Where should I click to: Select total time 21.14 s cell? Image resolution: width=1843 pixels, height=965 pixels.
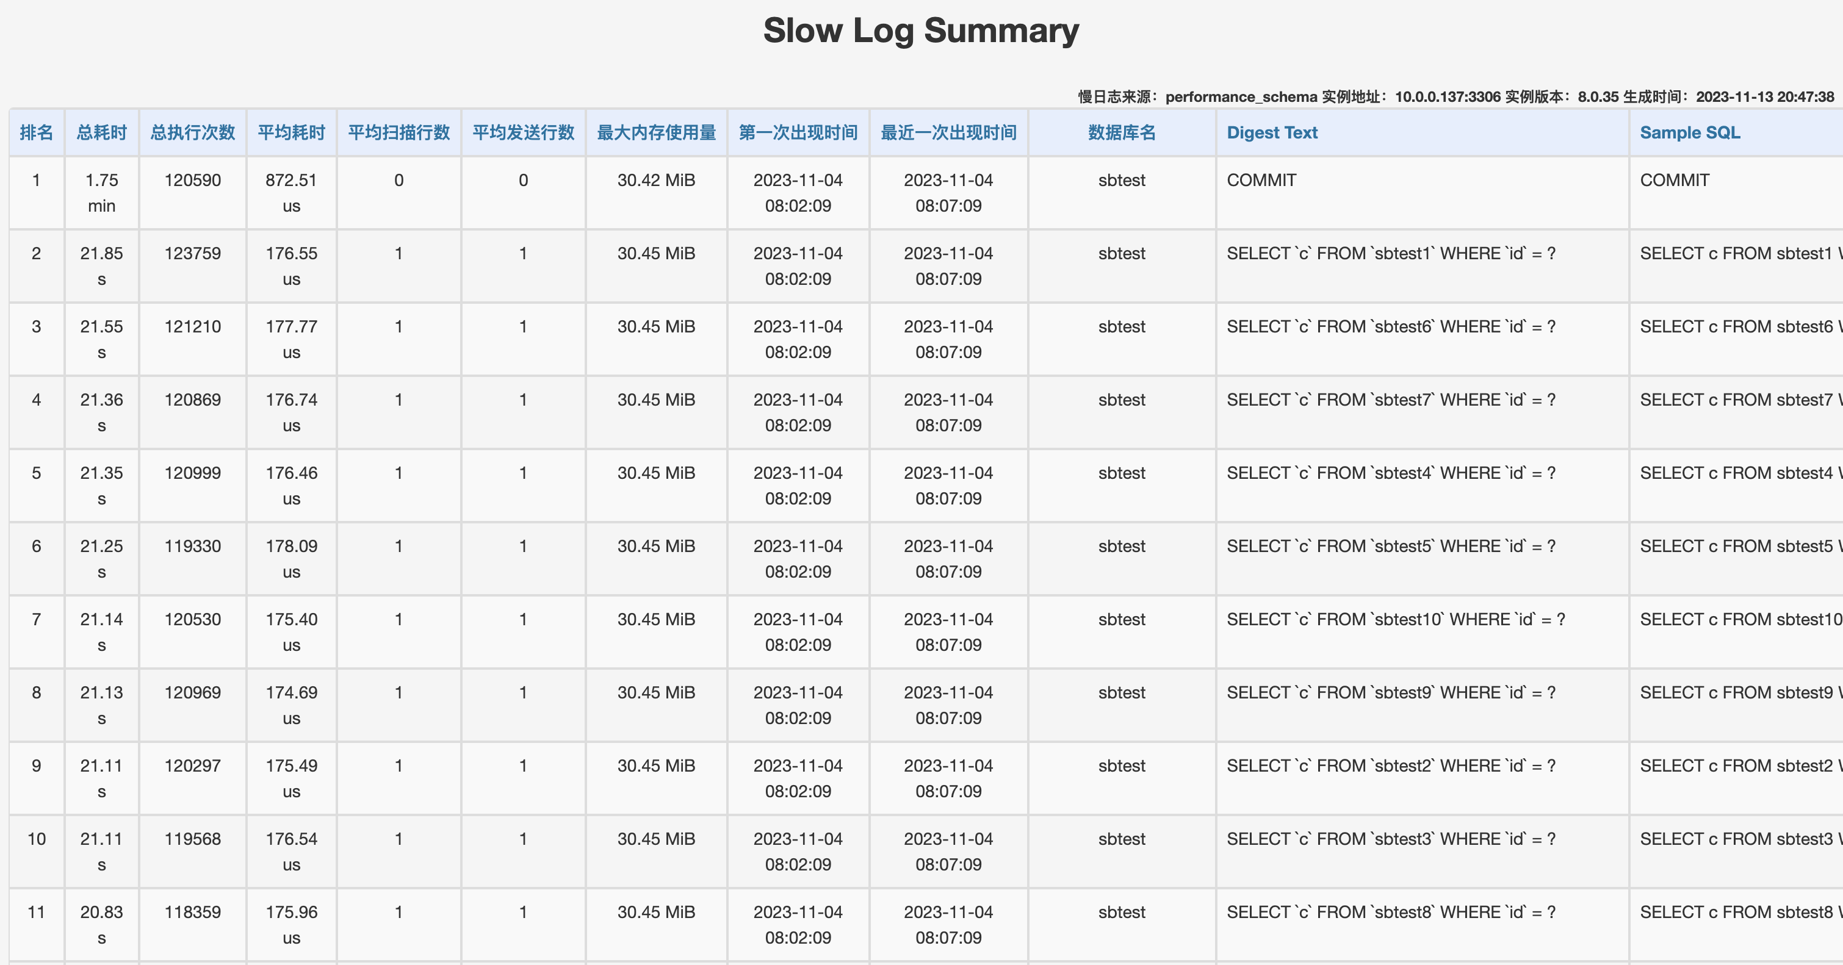tap(101, 632)
